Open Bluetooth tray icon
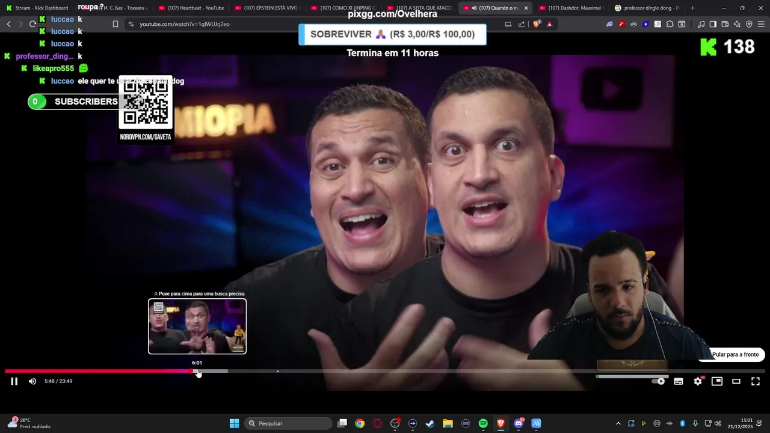This screenshot has height=433, width=770. pyautogui.click(x=682, y=423)
